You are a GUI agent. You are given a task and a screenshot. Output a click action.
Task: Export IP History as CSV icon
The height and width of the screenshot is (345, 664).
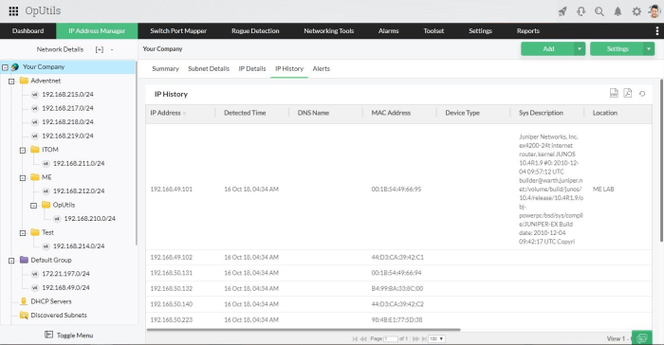pos(614,93)
